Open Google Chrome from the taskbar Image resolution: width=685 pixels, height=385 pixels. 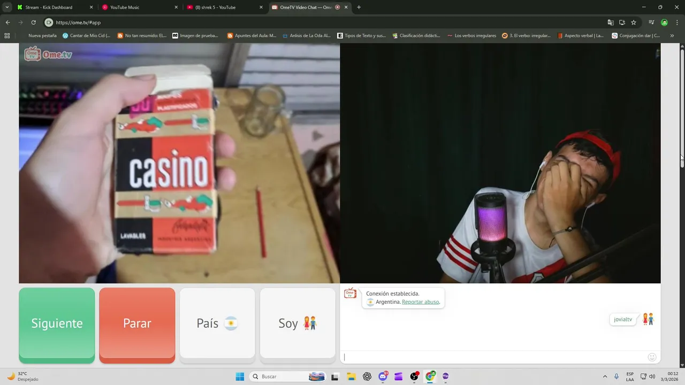click(430, 376)
